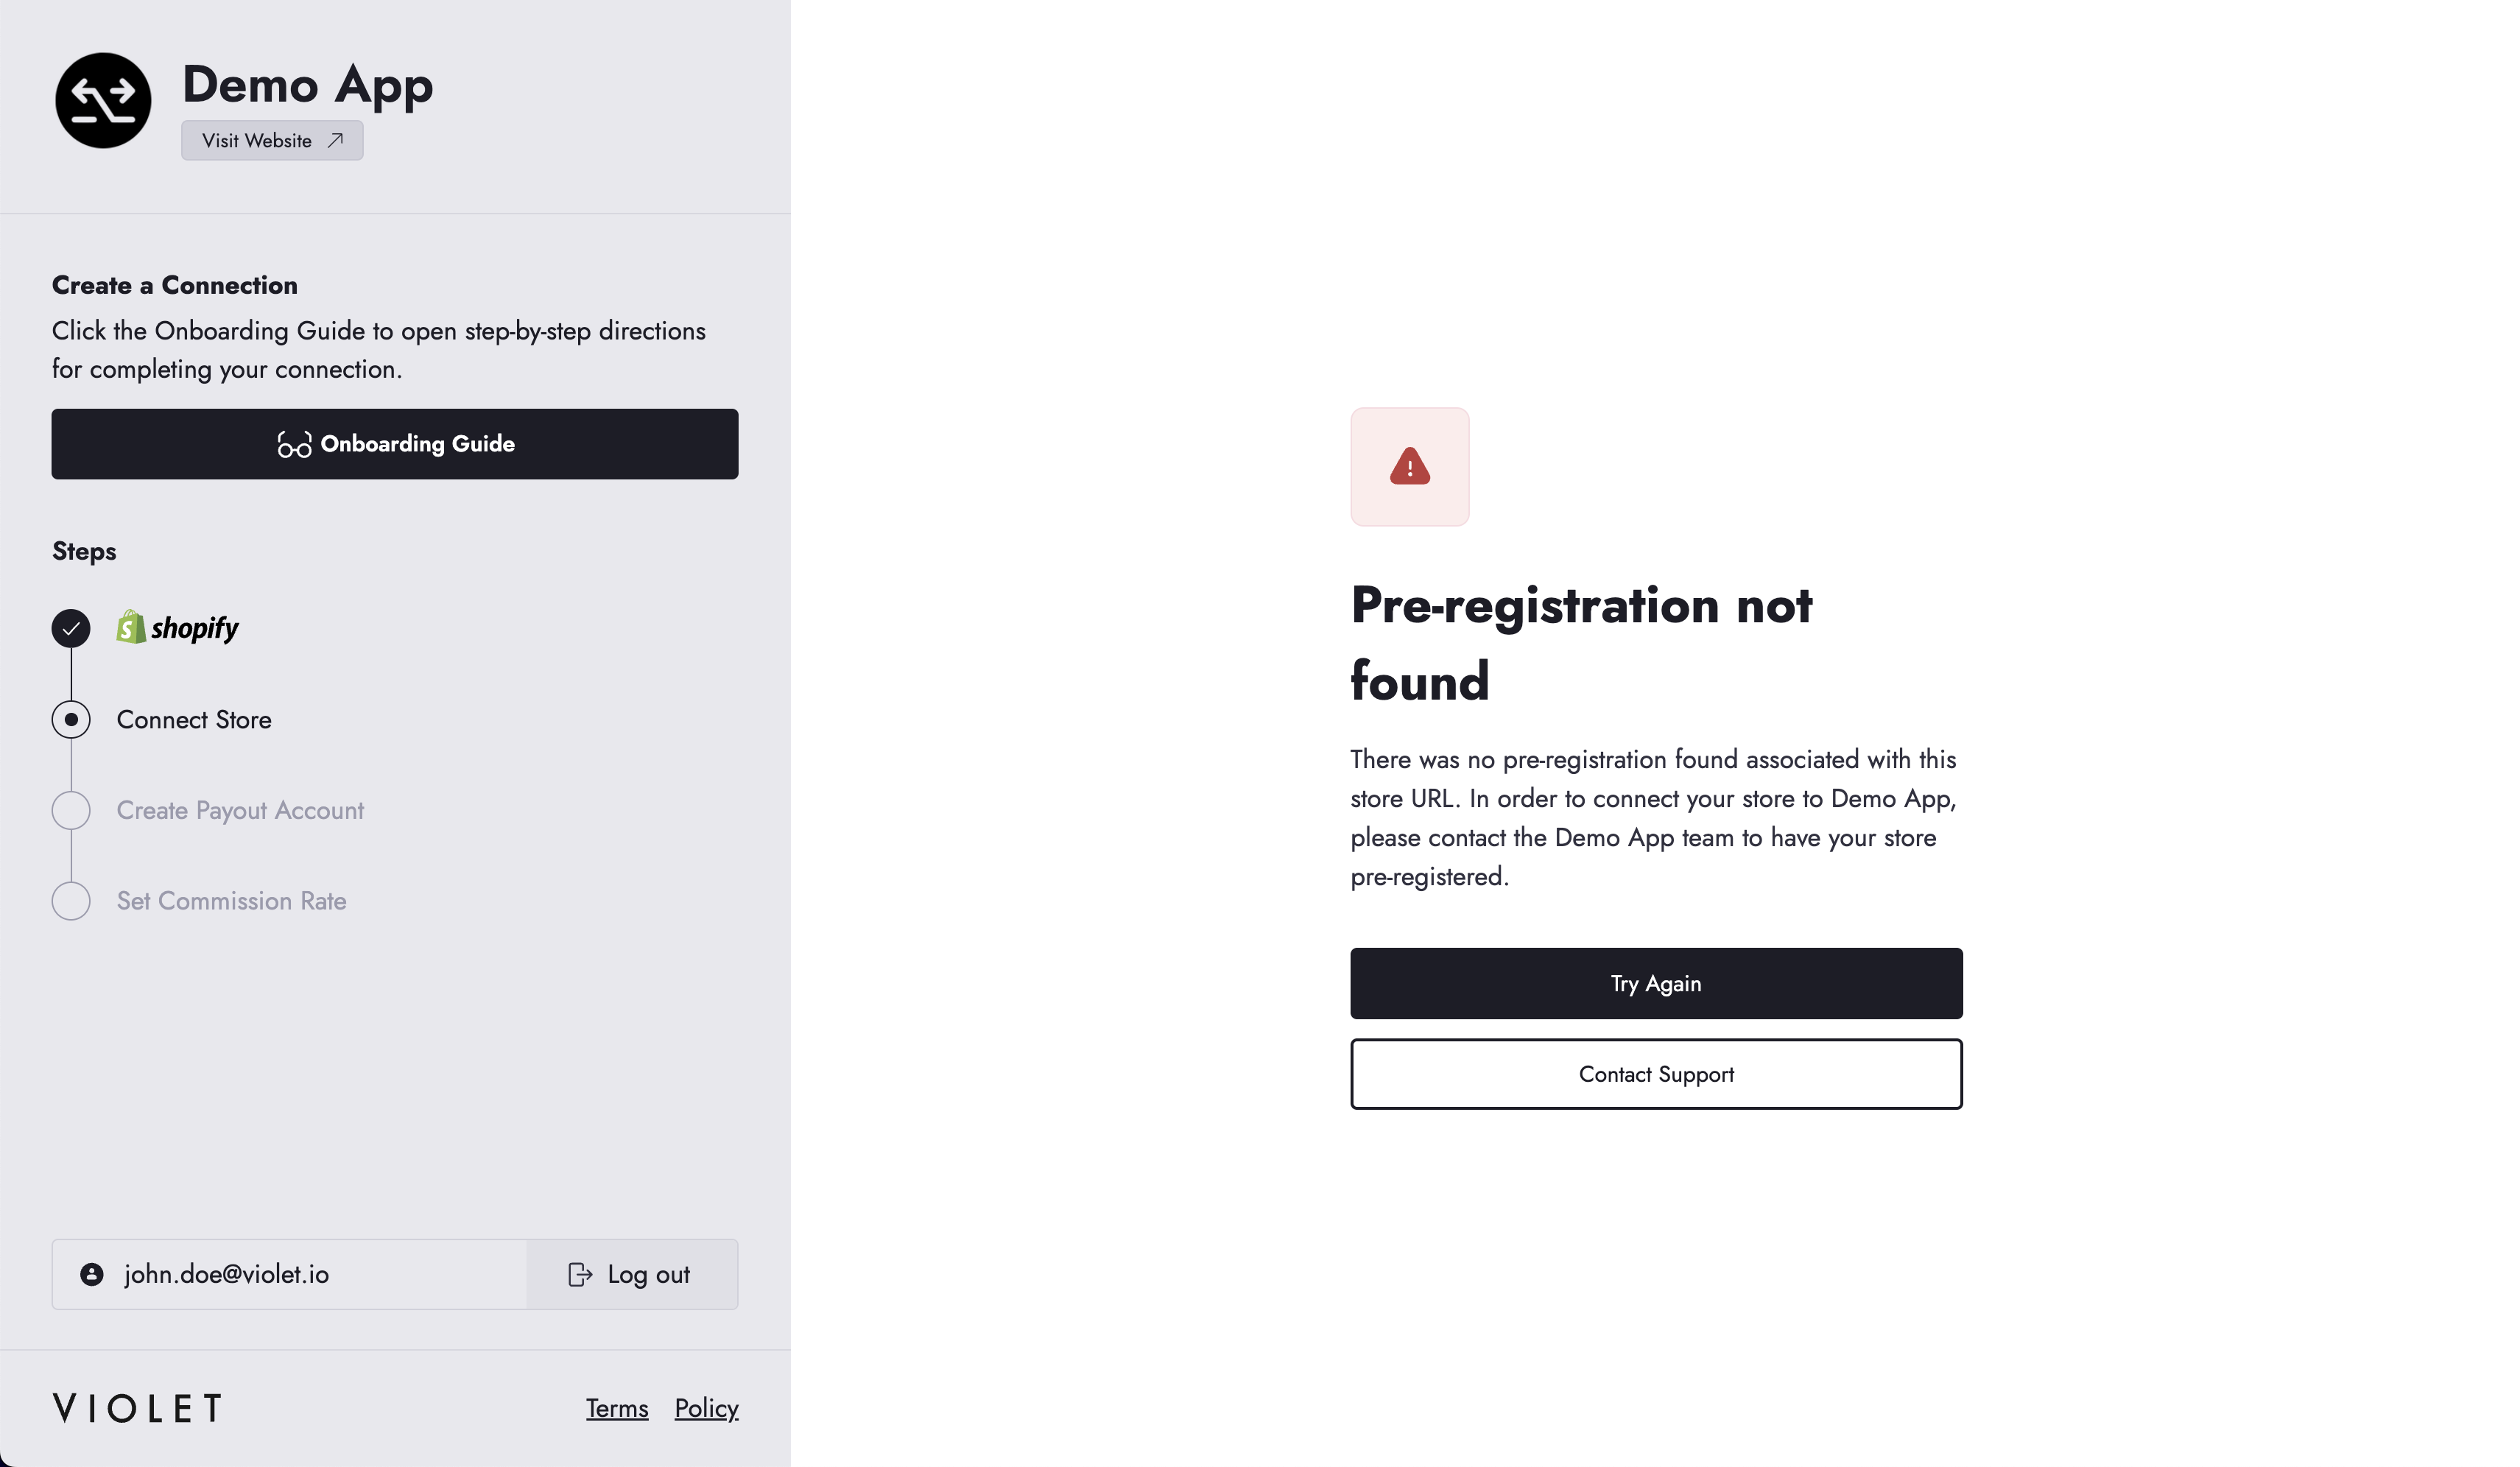Click the Shopify logo in Steps

click(178, 628)
